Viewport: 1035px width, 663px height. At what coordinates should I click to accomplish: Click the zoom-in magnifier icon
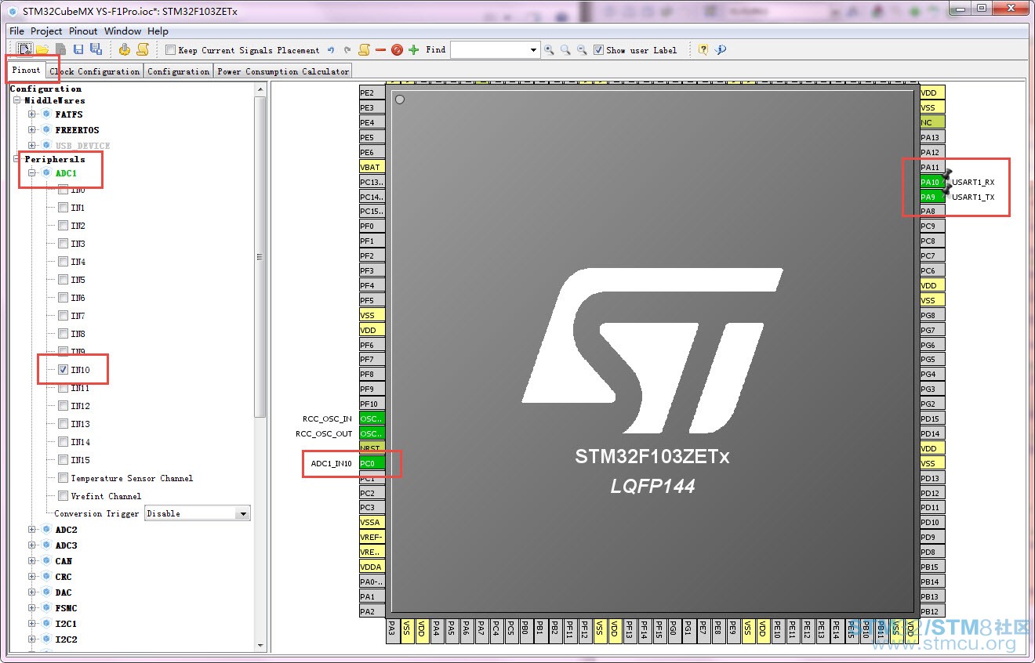549,50
